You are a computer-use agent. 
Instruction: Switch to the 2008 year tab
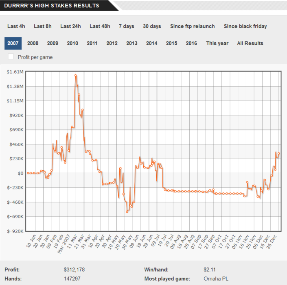[x=33, y=43]
